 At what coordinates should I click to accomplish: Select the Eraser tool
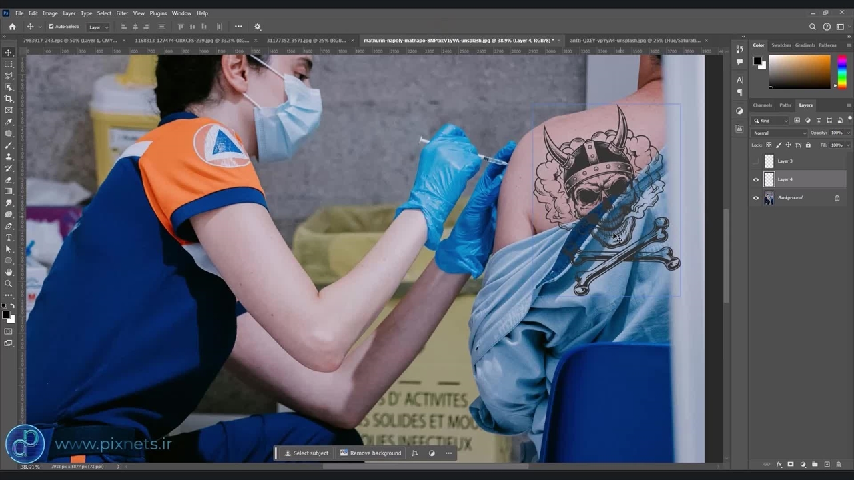pos(9,179)
